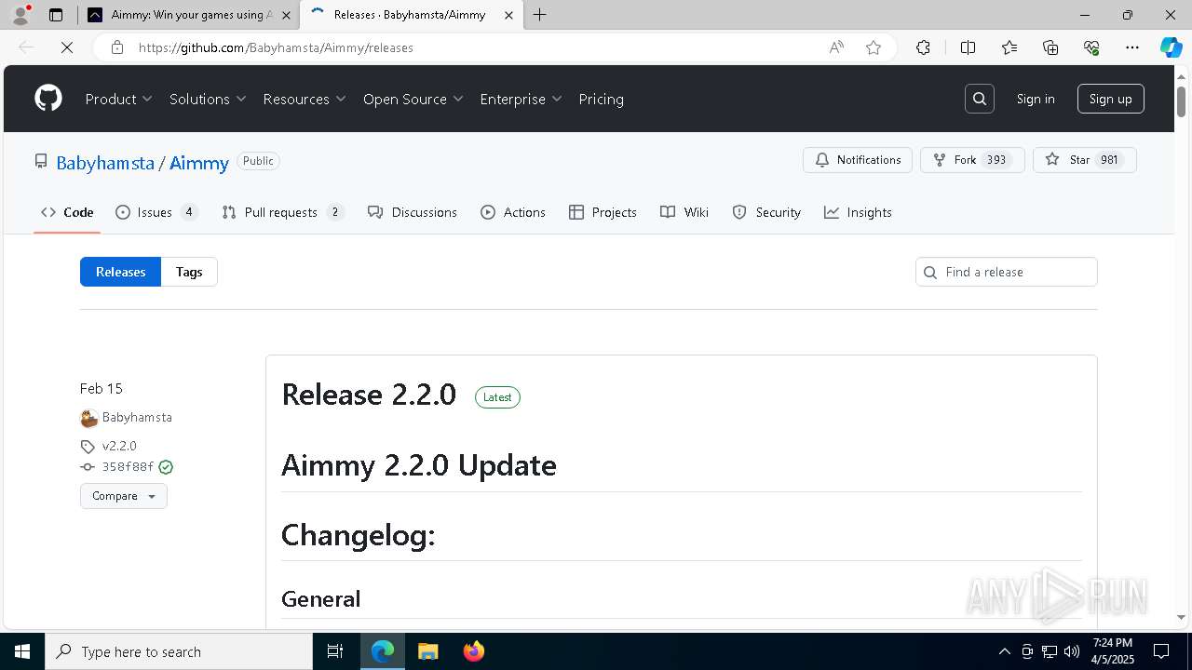Open the Aimmy repository link
The width and height of the screenshot is (1192, 670).
pos(199,163)
